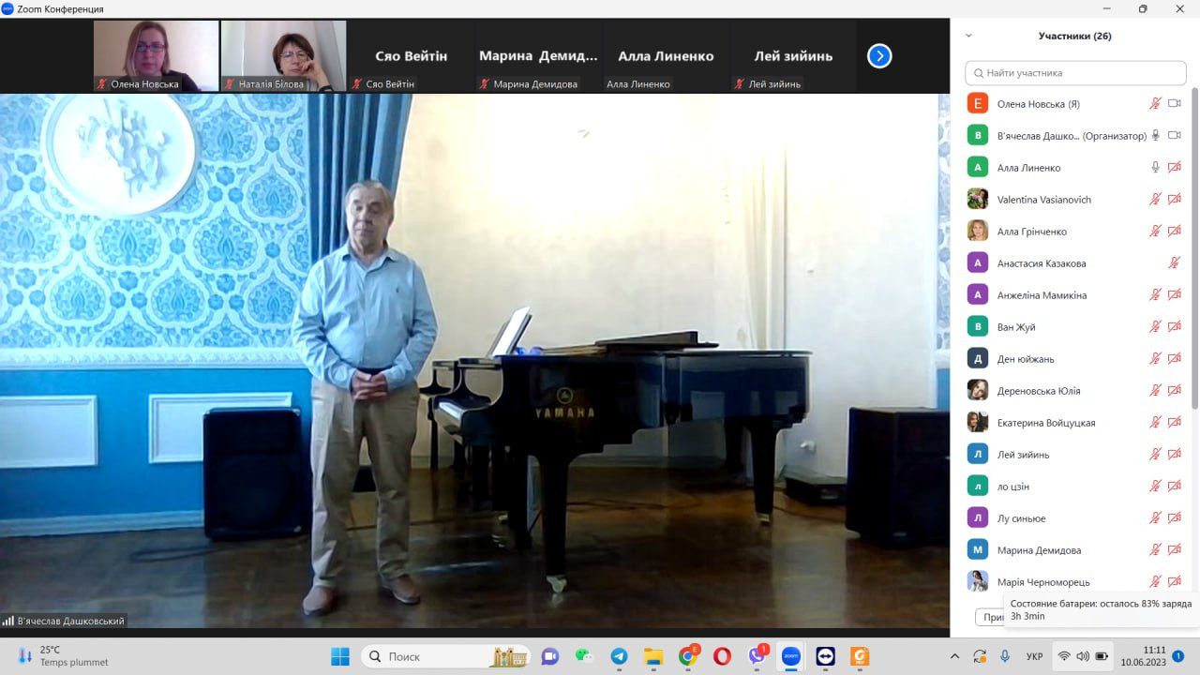Click the muted mic icon for Екатерина Войцуцкая
This screenshot has height=675, width=1200.
click(x=1156, y=423)
